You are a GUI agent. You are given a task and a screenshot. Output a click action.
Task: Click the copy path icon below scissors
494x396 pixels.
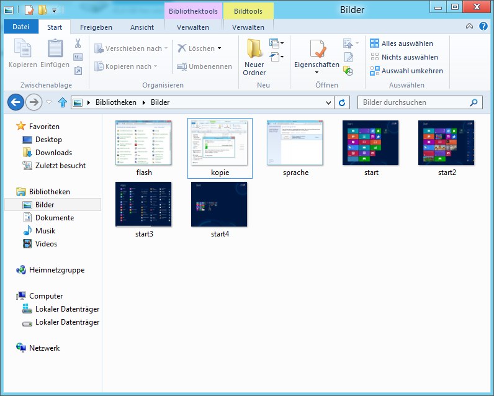[78, 57]
